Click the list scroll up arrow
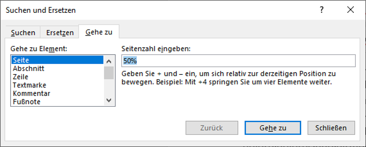The height and width of the screenshot is (147, 366). (x=109, y=60)
